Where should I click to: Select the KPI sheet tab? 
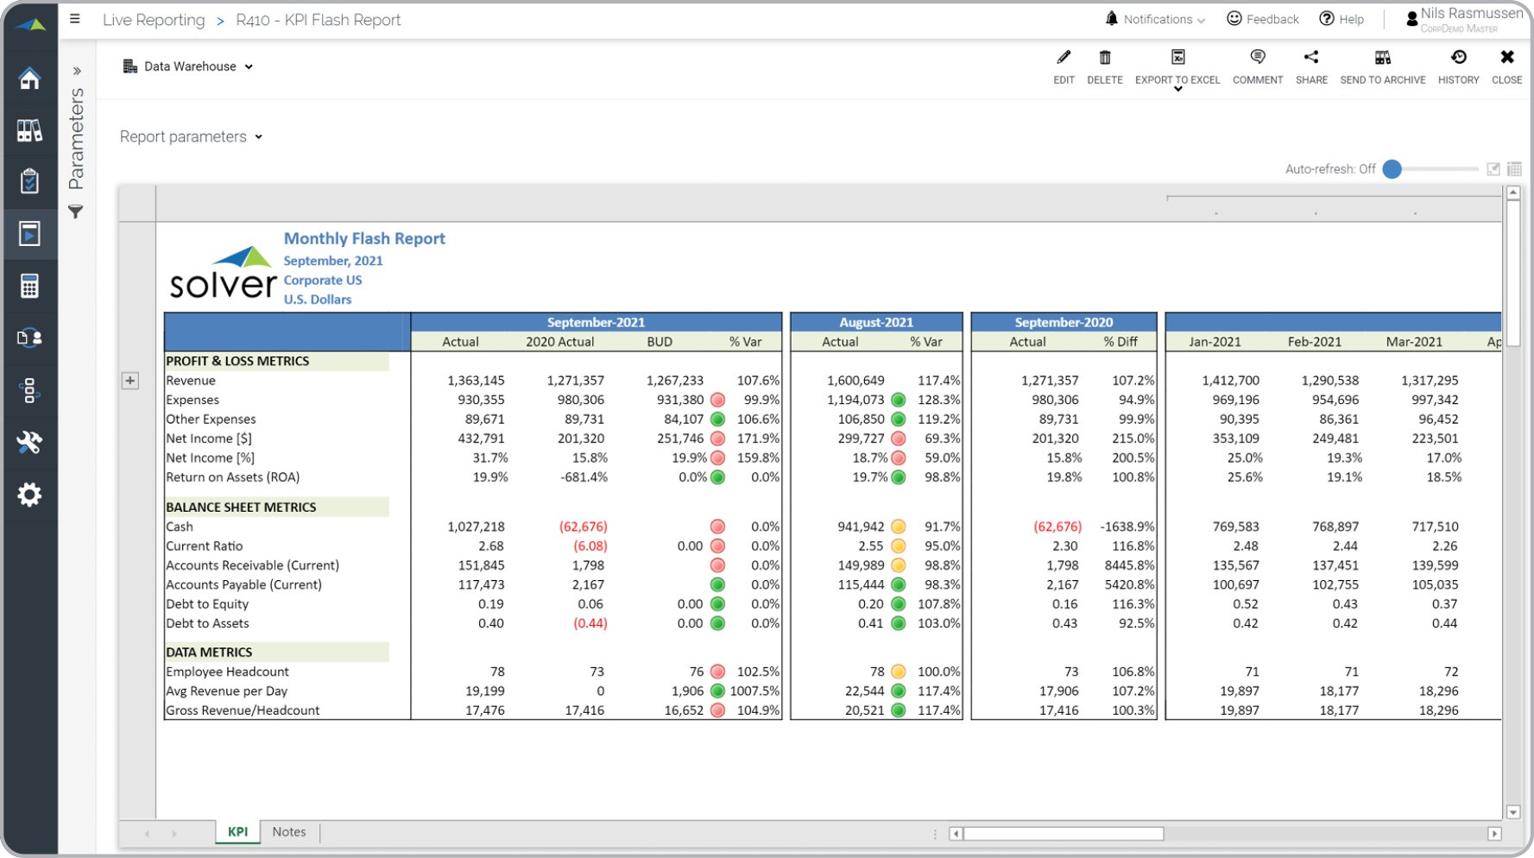pos(237,832)
